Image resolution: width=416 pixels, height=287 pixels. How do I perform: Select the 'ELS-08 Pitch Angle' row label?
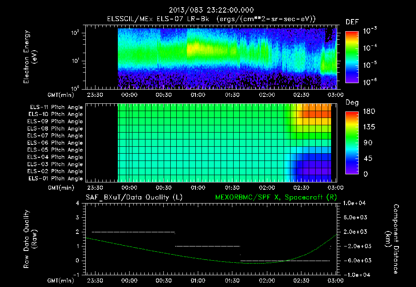pos(55,129)
